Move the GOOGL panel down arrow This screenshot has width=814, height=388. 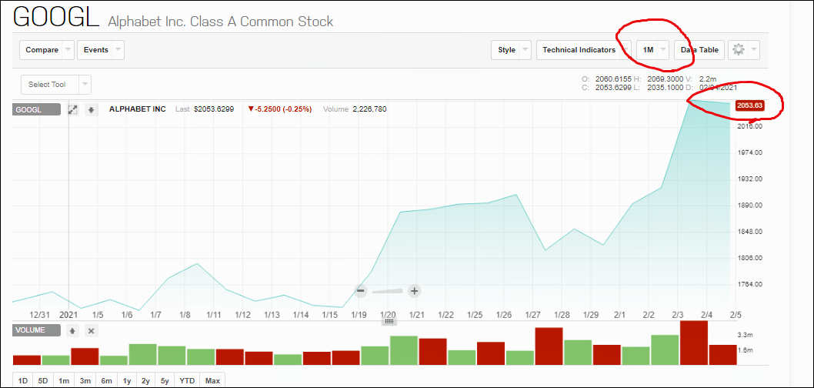[91, 109]
